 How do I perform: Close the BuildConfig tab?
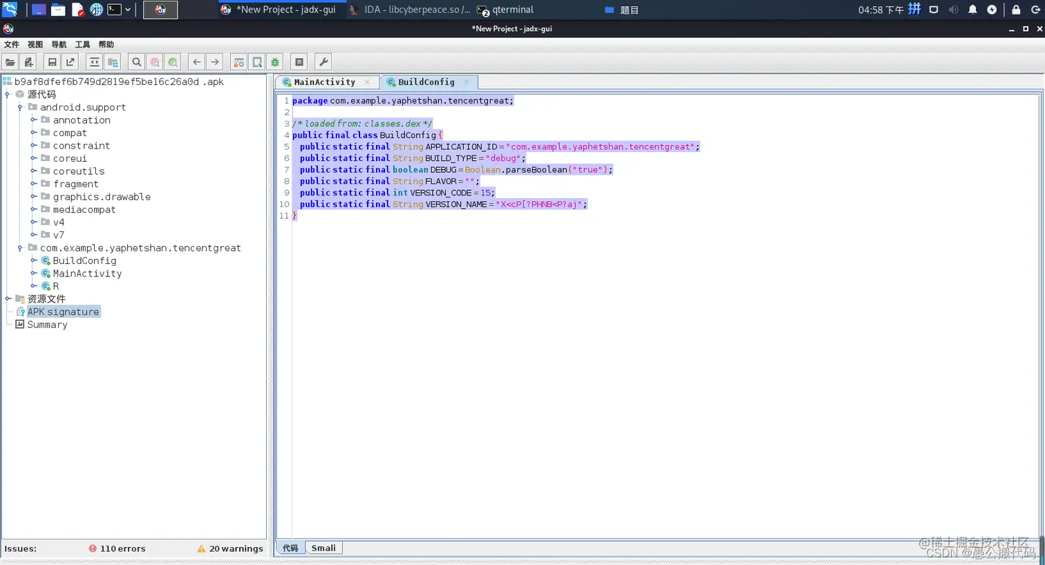[x=467, y=82]
